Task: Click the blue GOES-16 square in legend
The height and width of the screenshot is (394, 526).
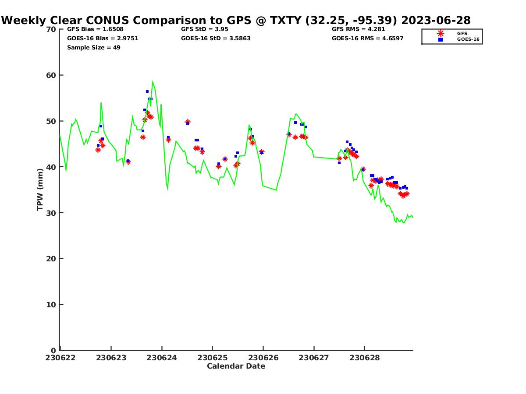Action: coord(441,39)
